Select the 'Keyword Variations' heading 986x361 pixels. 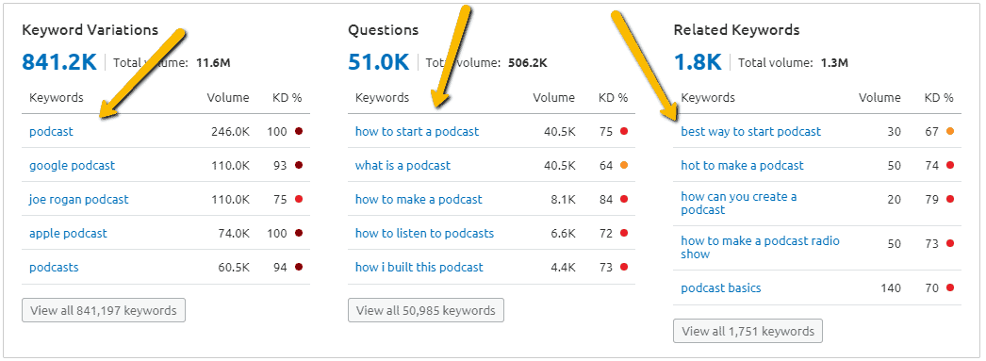[x=90, y=29]
